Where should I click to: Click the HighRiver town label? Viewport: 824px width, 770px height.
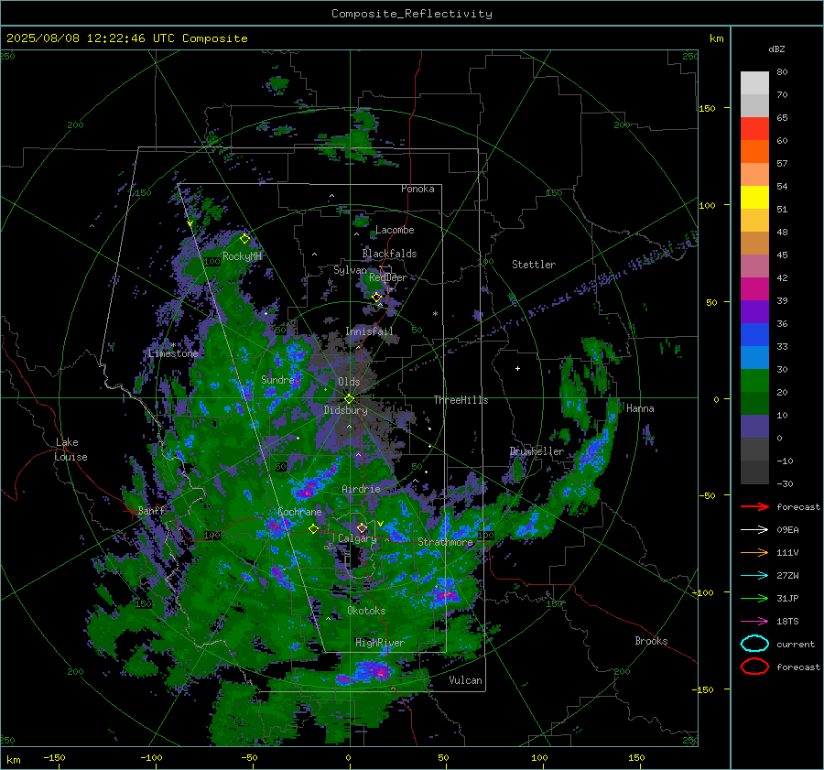pyautogui.click(x=380, y=643)
